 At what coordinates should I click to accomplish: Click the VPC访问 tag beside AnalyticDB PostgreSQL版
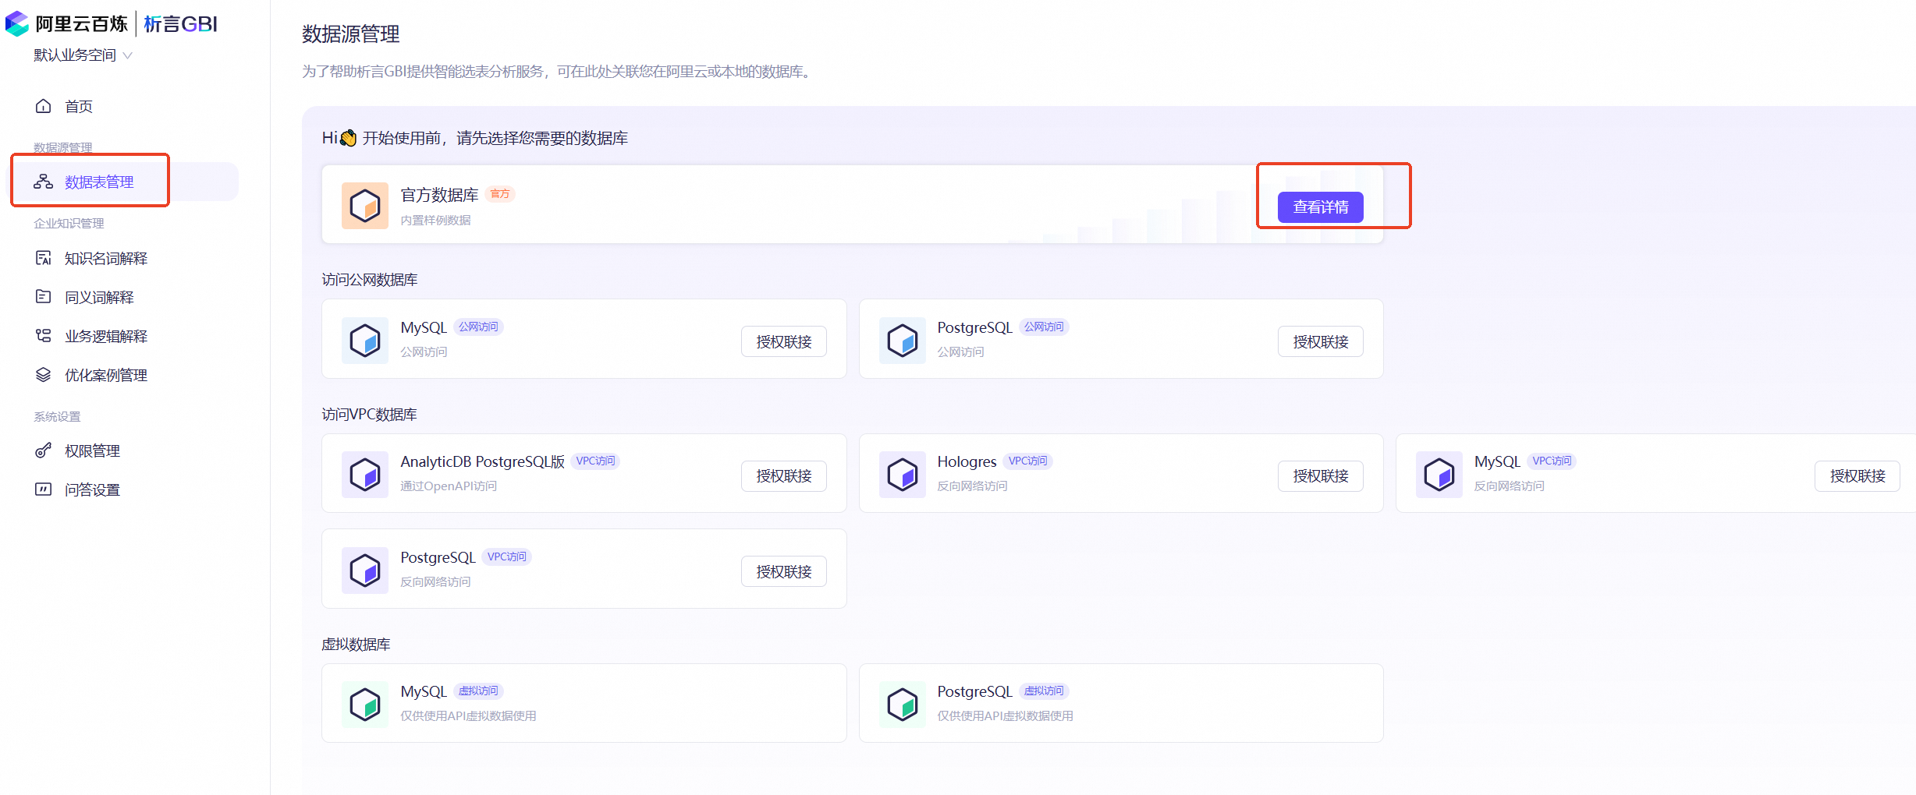(x=595, y=461)
